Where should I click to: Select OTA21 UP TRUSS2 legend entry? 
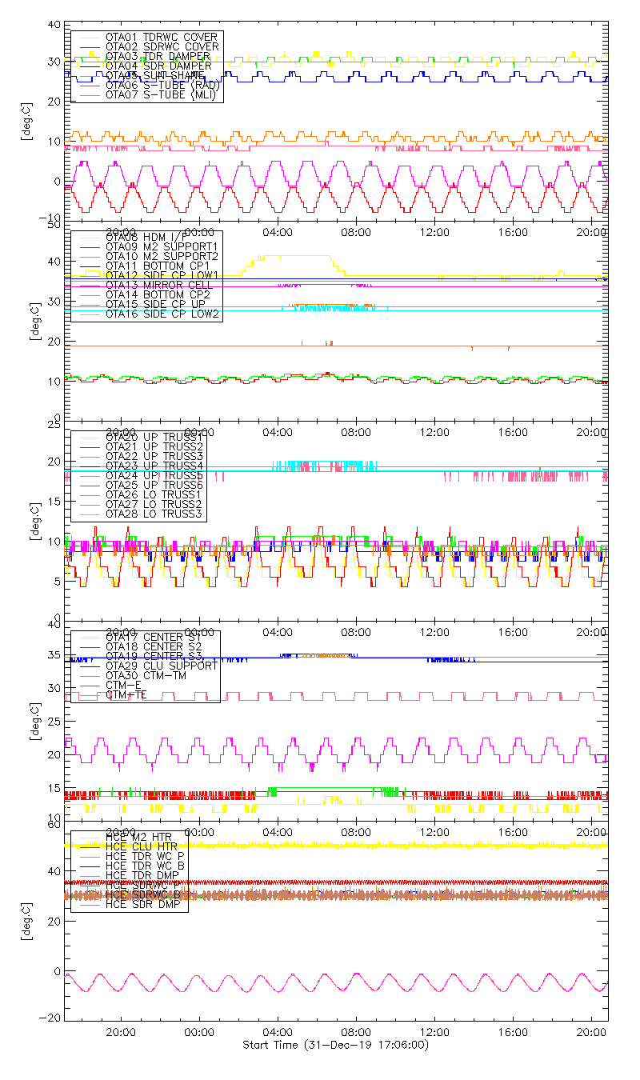(150, 446)
